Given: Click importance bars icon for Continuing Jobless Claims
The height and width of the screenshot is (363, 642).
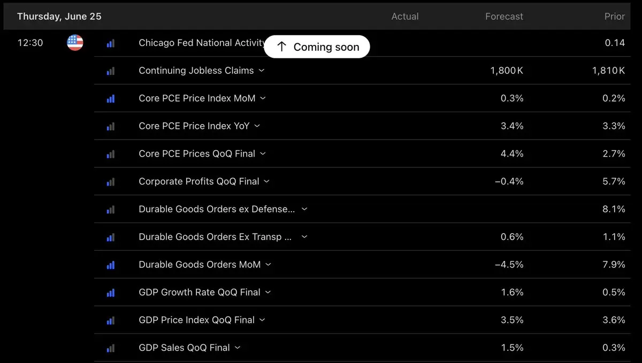Looking at the screenshot, I should tap(111, 71).
